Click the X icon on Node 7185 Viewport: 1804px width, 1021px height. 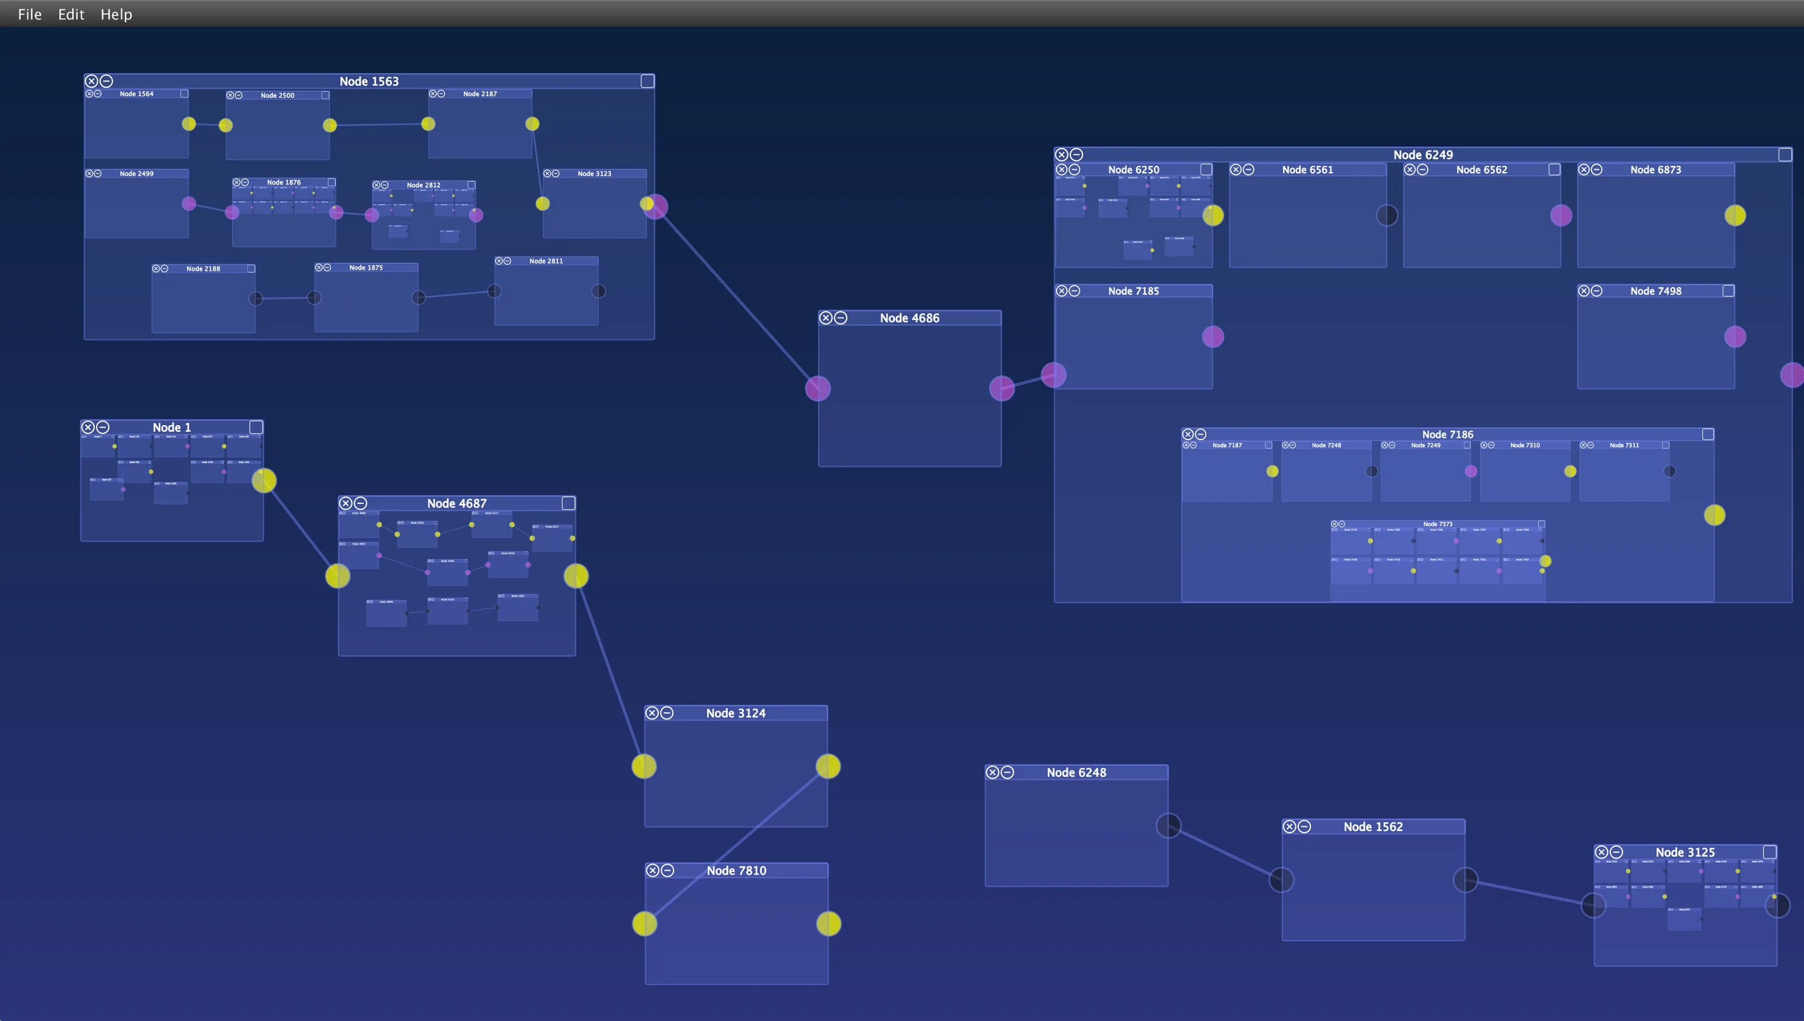pyautogui.click(x=1061, y=291)
